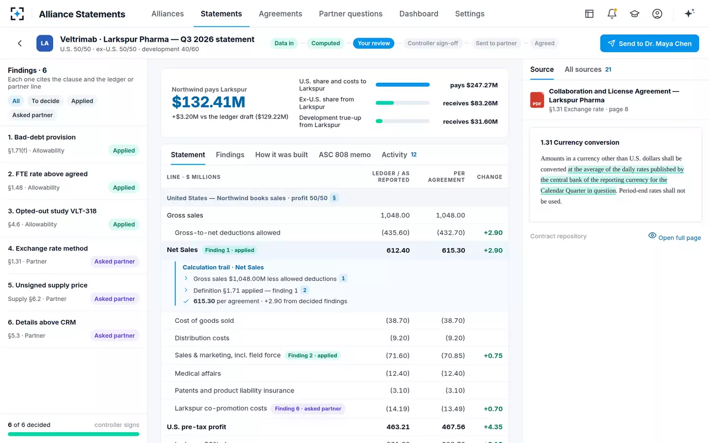This screenshot has width=709, height=443.
Task: Open full page of contract source
Action: pyautogui.click(x=675, y=237)
